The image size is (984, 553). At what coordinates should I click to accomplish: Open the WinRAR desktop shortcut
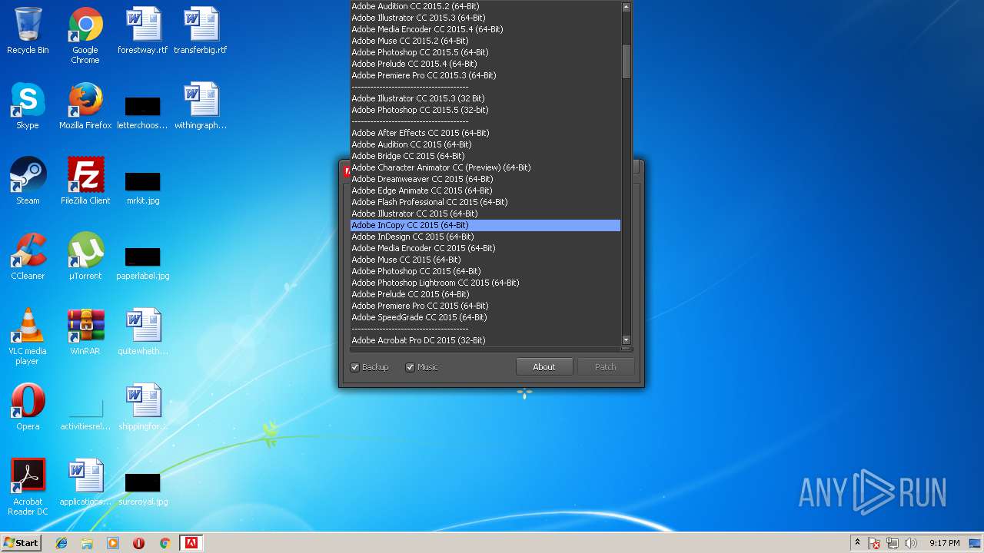(85, 332)
